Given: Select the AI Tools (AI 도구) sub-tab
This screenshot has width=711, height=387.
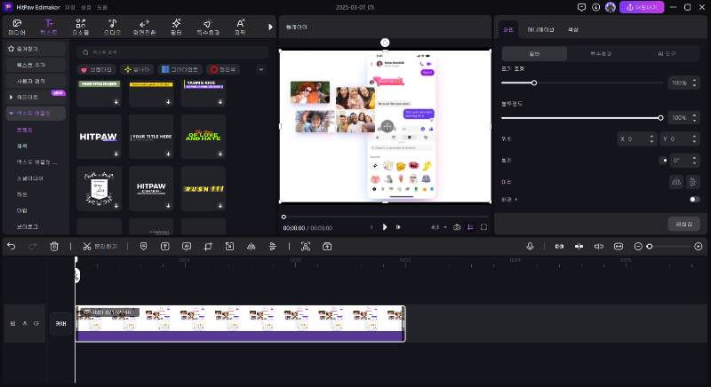Looking at the screenshot, I should click(x=667, y=53).
